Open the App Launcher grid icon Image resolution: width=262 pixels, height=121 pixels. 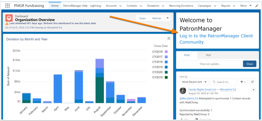tap(8, 6)
